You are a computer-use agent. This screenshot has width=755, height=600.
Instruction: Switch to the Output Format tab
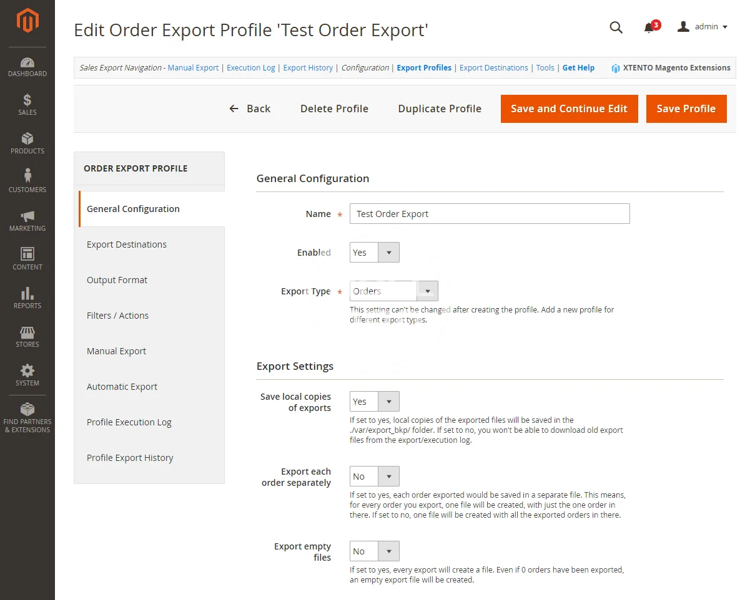(117, 280)
